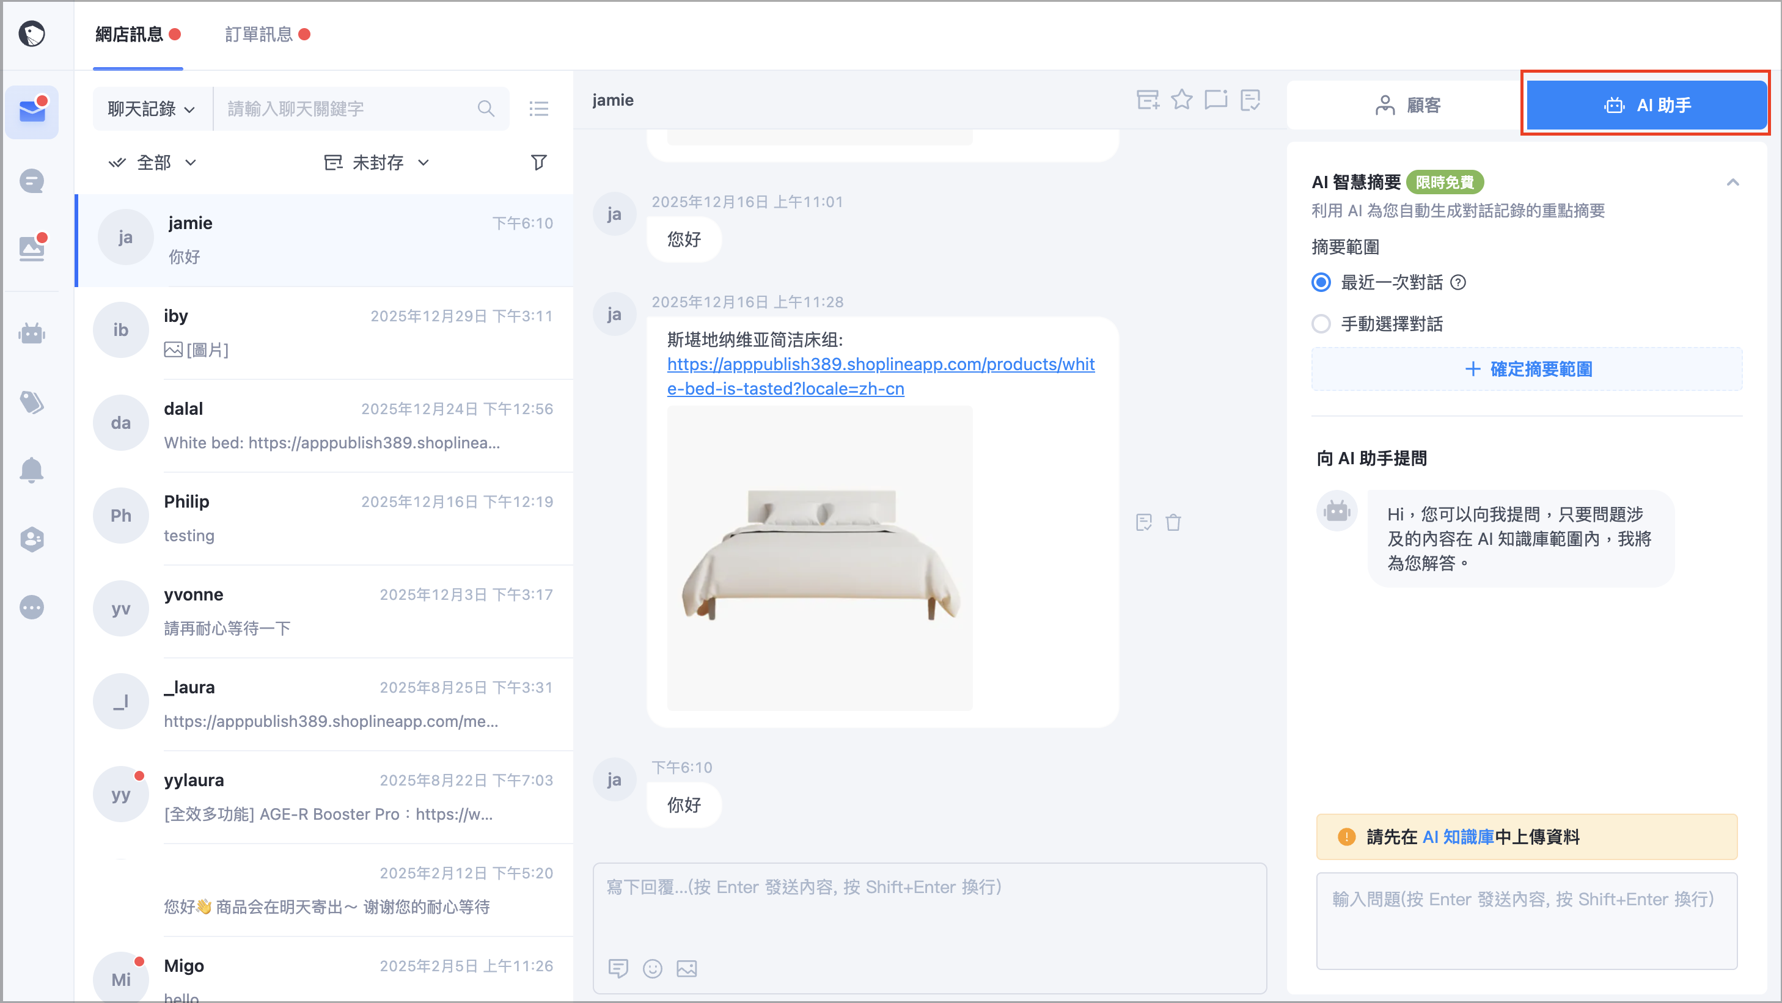Open yvonne conversation in list
This screenshot has width=1782, height=1003.
coord(325,611)
